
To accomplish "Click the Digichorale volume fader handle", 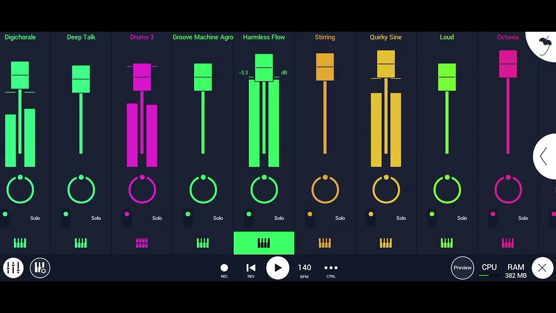I will [x=20, y=75].
